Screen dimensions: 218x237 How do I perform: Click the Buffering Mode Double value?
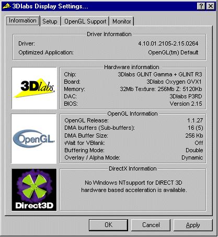(x=194, y=150)
